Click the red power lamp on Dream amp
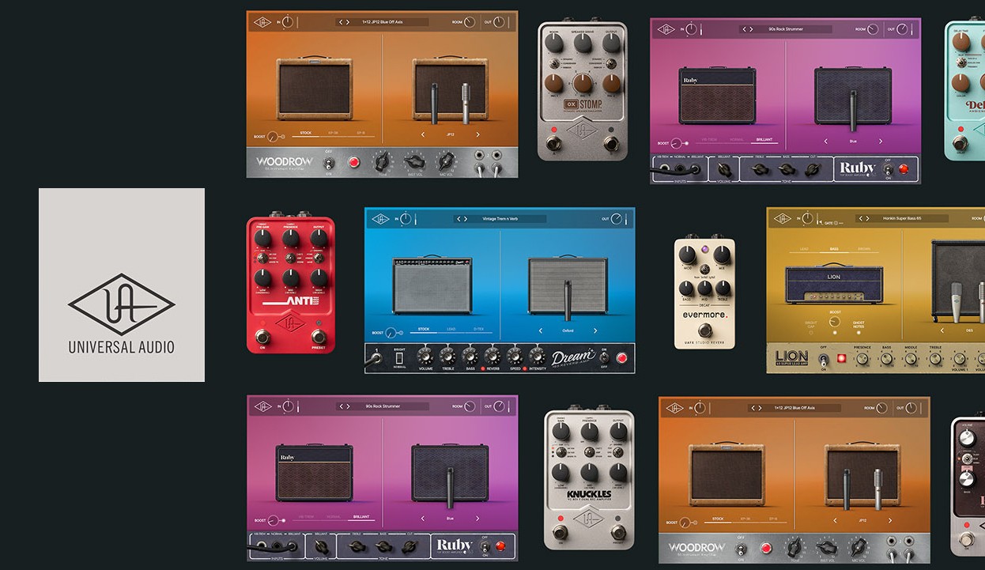Viewport: 985px width, 570px height. point(621,358)
